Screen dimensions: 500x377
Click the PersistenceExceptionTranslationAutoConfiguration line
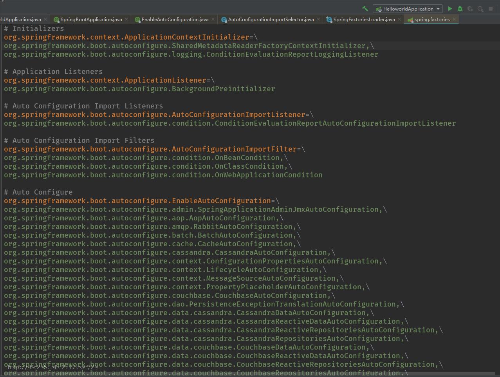tap(204, 304)
